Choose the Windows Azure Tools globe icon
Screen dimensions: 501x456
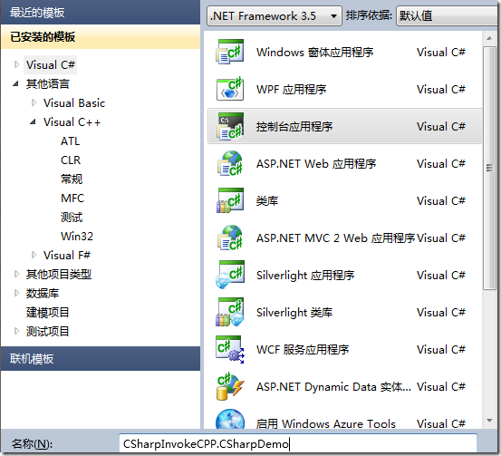pos(230,420)
